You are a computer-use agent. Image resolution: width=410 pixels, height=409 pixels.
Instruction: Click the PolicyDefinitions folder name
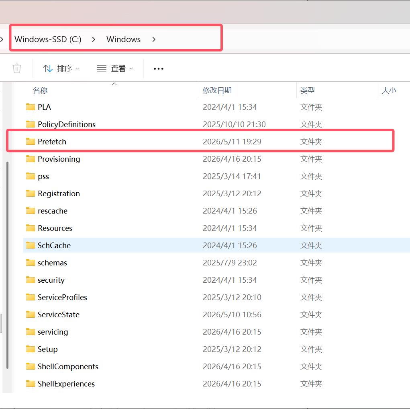point(67,124)
